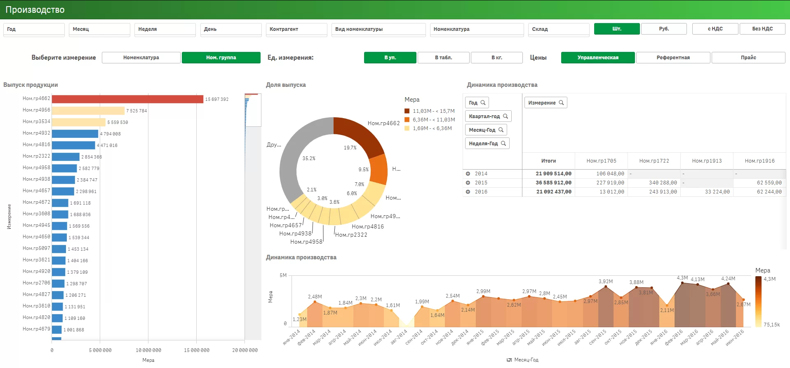This screenshot has width=790, height=368.
Task: Click the 2015 total value 36 585 912,00
Action: click(x=553, y=183)
